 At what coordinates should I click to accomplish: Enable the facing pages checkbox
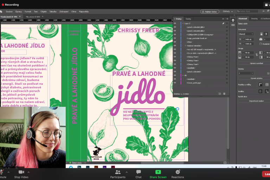(261, 44)
